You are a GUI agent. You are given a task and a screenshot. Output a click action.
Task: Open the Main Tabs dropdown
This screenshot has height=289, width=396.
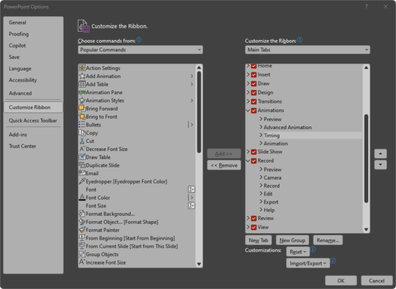tap(308, 49)
